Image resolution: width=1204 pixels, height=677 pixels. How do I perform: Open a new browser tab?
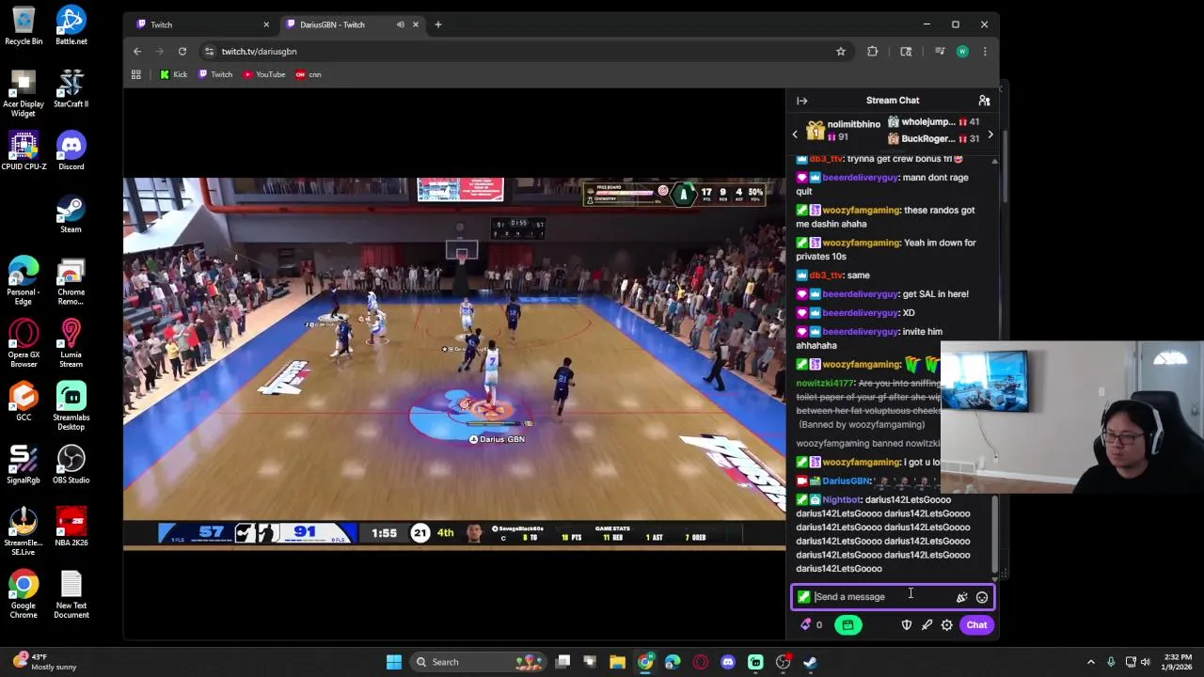437,24
